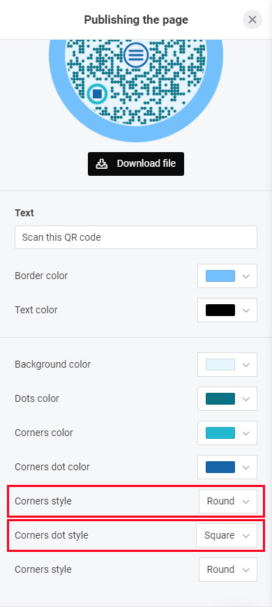Expand the Corners color chevron
This screenshot has height=607, width=272.
point(245,433)
